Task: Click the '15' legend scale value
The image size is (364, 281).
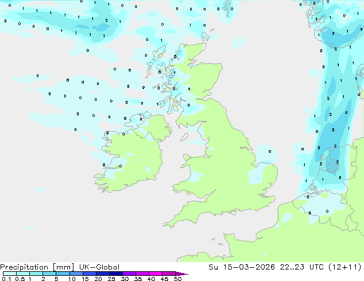Action: click(x=85, y=279)
